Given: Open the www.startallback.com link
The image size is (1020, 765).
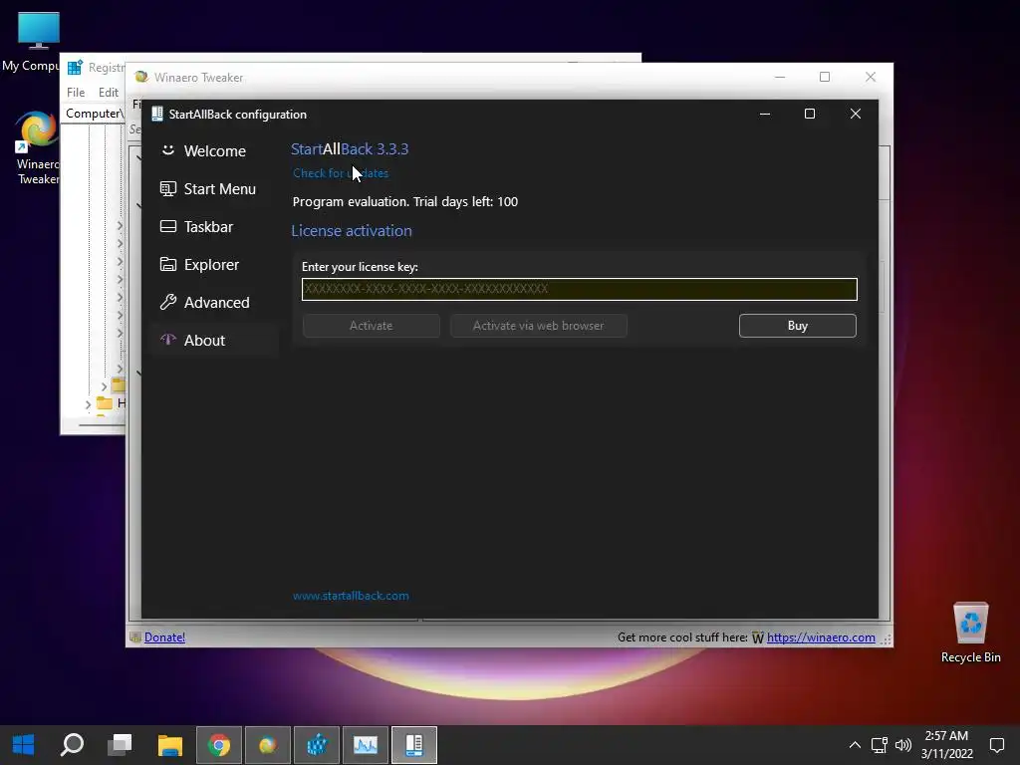Looking at the screenshot, I should click(351, 596).
